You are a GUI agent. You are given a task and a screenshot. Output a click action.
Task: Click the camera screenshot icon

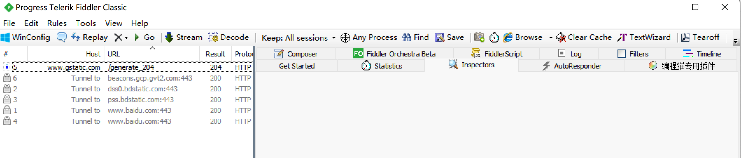pyautogui.click(x=479, y=37)
